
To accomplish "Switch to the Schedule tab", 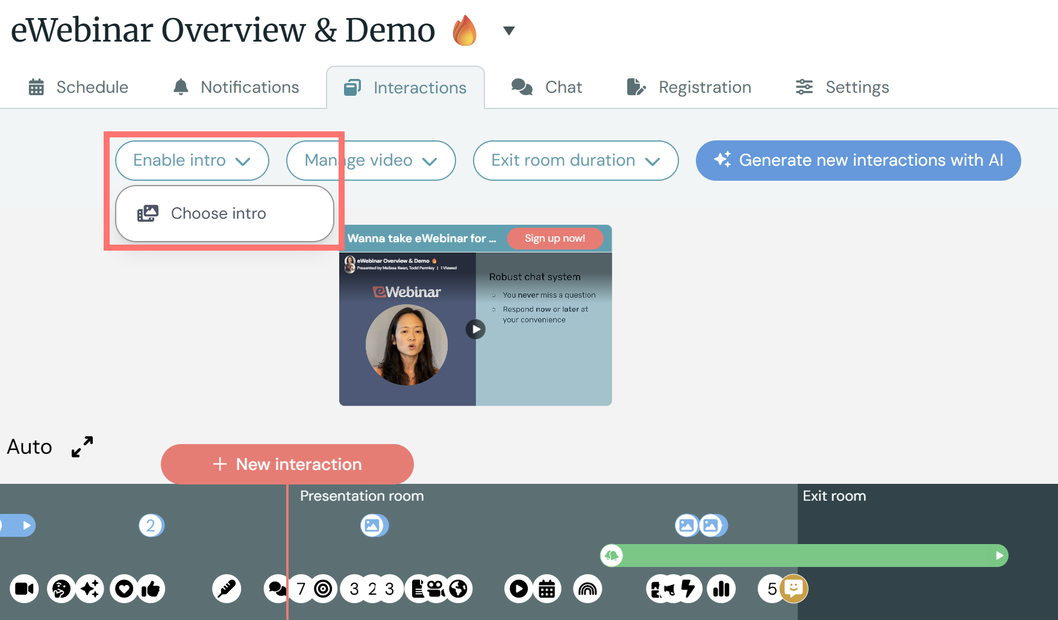I will point(78,87).
